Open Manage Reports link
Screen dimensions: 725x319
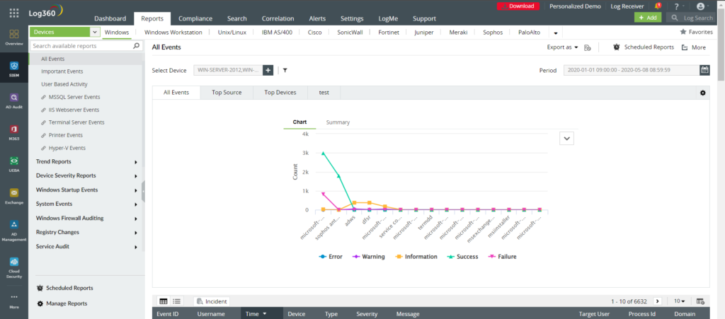(62, 303)
